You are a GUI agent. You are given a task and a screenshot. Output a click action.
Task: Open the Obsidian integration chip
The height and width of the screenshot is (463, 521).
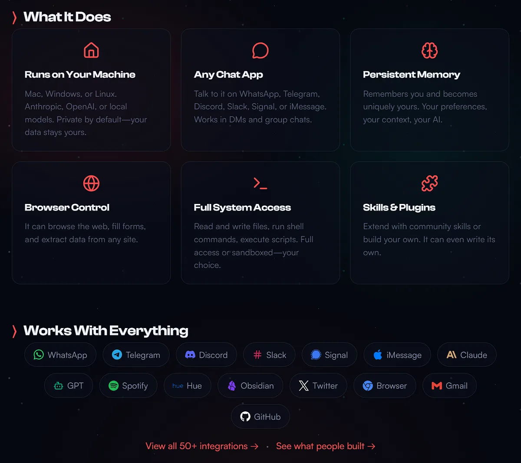pos(251,386)
